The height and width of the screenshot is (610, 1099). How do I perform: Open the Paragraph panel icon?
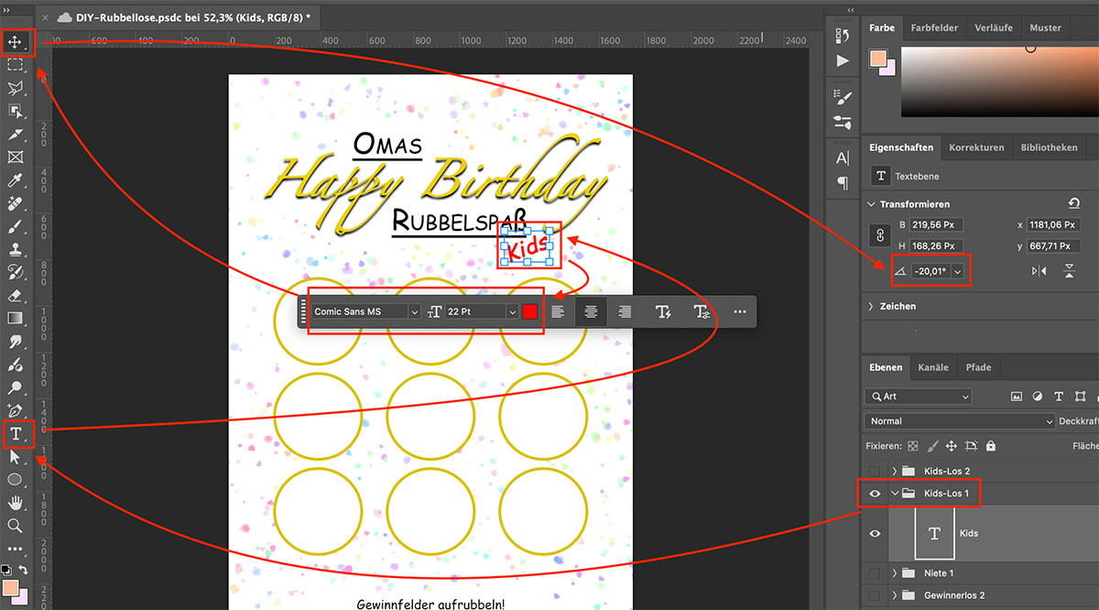tap(843, 183)
